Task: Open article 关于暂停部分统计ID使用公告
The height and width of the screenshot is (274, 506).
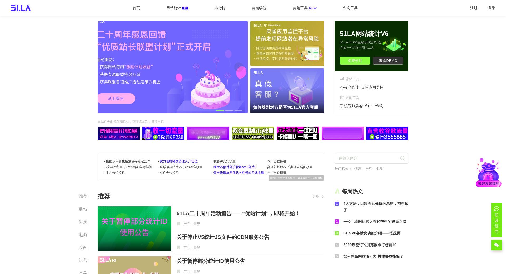Action: point(211,261)
